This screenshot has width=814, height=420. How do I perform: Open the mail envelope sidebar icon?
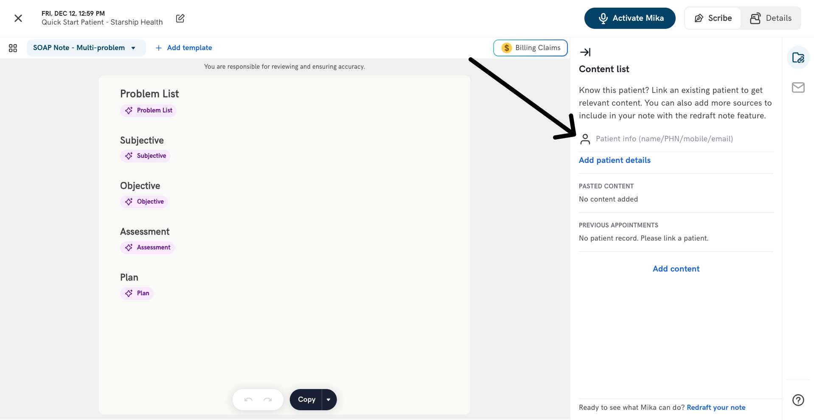(x=798, y=87)
